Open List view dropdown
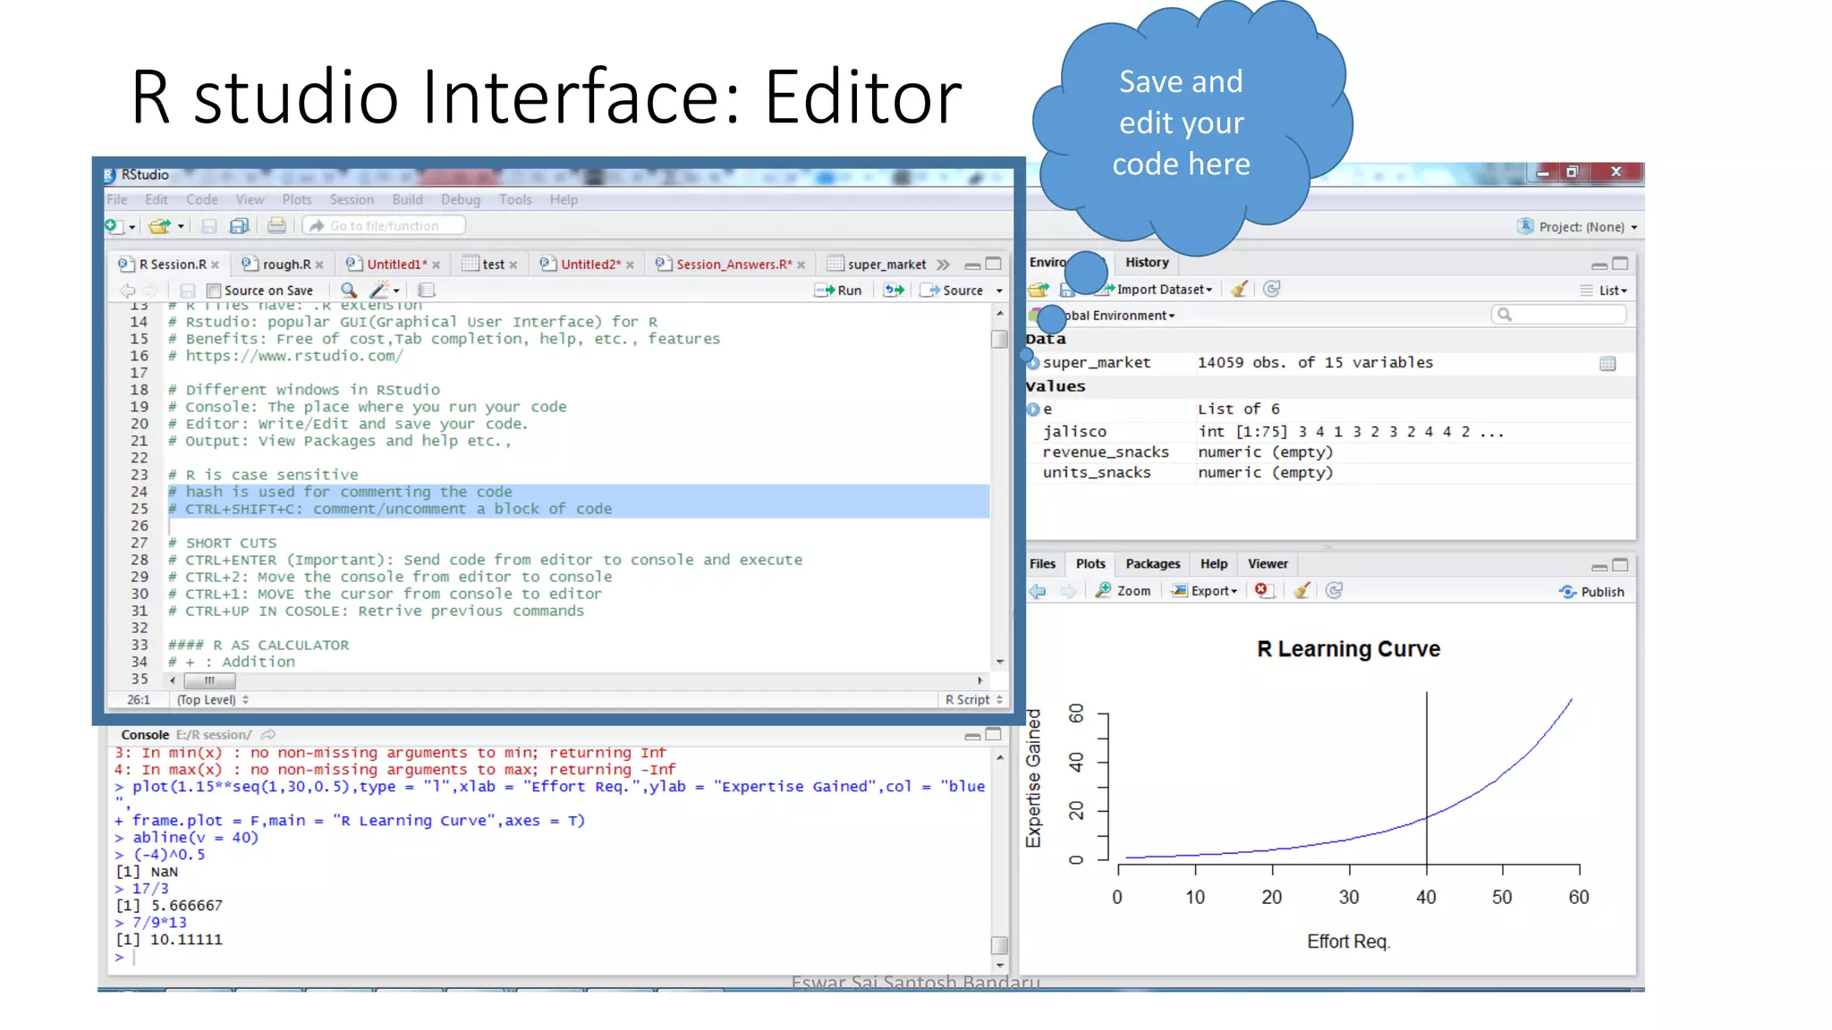Screen dimensions: 1832x1030 point(1604,291)
